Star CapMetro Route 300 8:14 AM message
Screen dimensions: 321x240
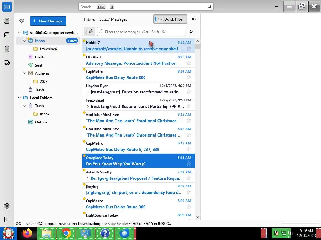(x=189, y=77)
